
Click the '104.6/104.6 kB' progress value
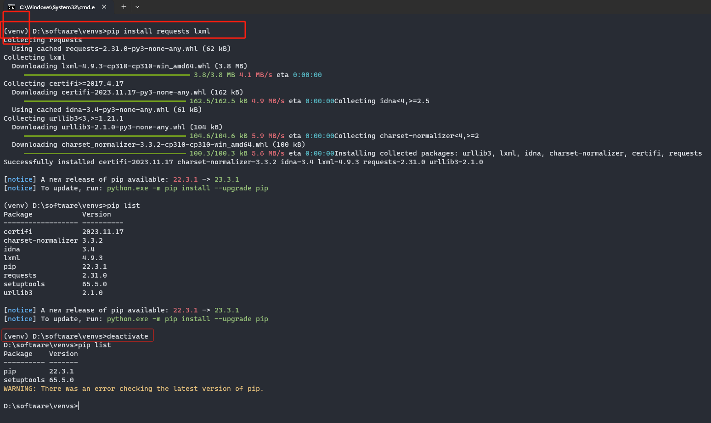(219, 136)
